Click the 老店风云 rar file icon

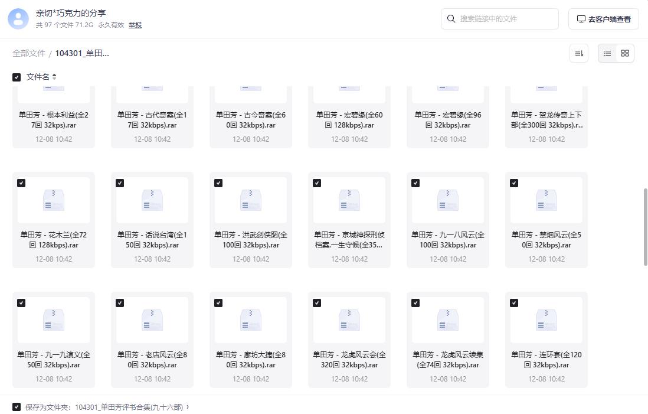[152, 320]
